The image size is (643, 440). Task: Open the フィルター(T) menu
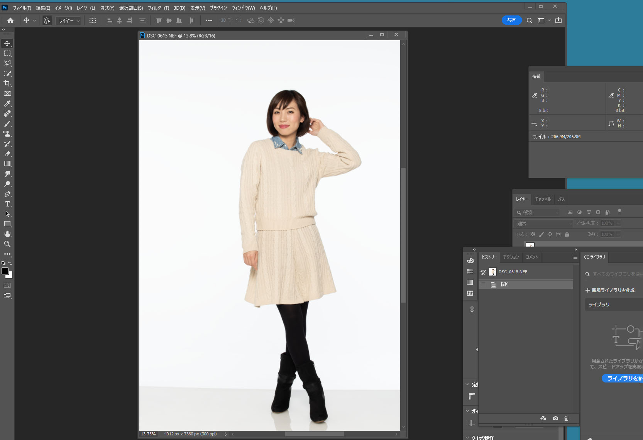click(x=158, y=8)
